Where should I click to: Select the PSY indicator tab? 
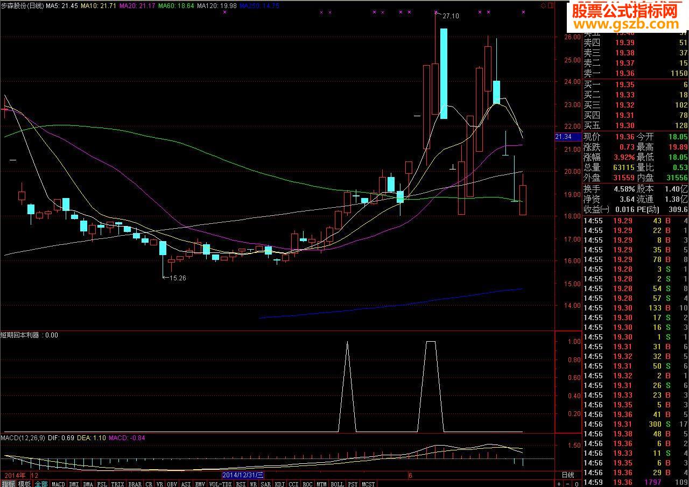(353, 484)
